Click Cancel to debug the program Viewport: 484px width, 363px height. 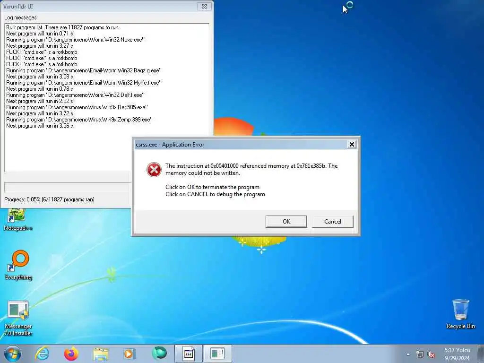pos(332,221)
